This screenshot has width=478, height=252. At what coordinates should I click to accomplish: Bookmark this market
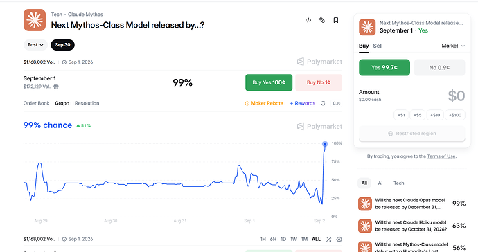coord(335,20)
